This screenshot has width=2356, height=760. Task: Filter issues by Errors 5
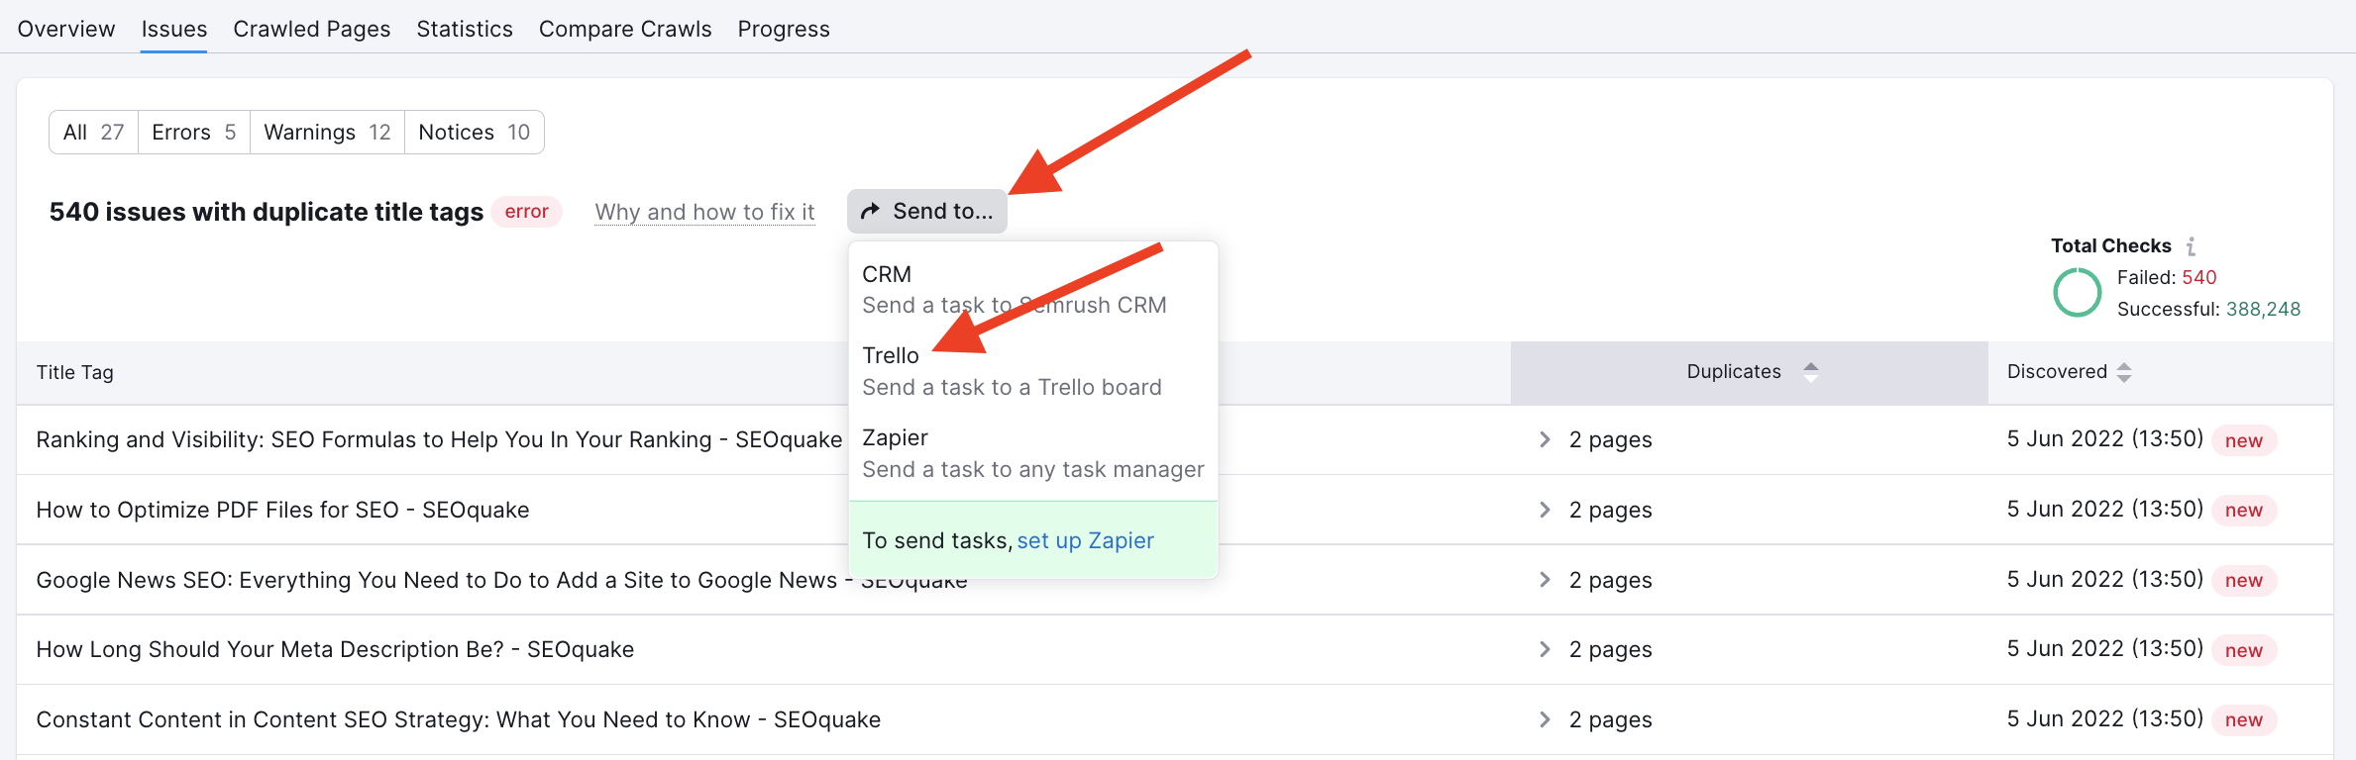194,132
